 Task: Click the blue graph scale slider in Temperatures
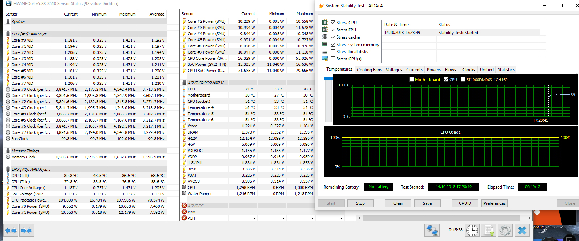pyautogui.click(x=328, y=79)
